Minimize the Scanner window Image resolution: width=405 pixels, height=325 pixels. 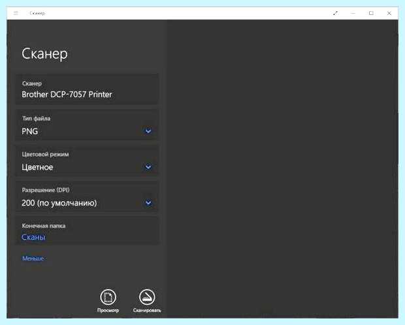click(x=353, y=13)
